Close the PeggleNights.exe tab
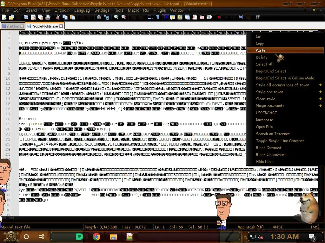The width and height of the screenshot is (325, 243). click(x=61, y=26)
